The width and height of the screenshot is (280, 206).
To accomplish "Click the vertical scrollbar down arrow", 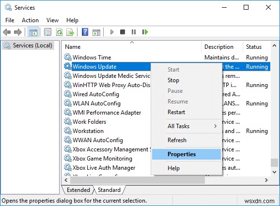I will click(x=274, y=172).
